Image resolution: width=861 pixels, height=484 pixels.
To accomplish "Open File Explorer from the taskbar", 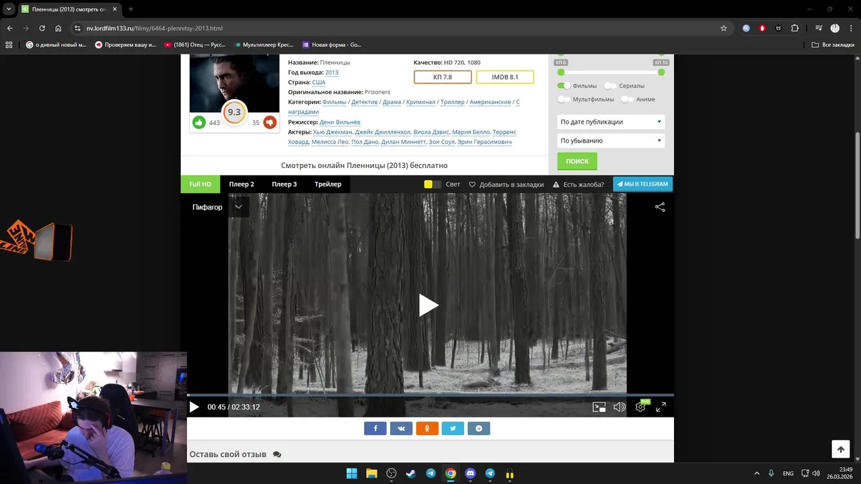I will click(x=371, y=473).
